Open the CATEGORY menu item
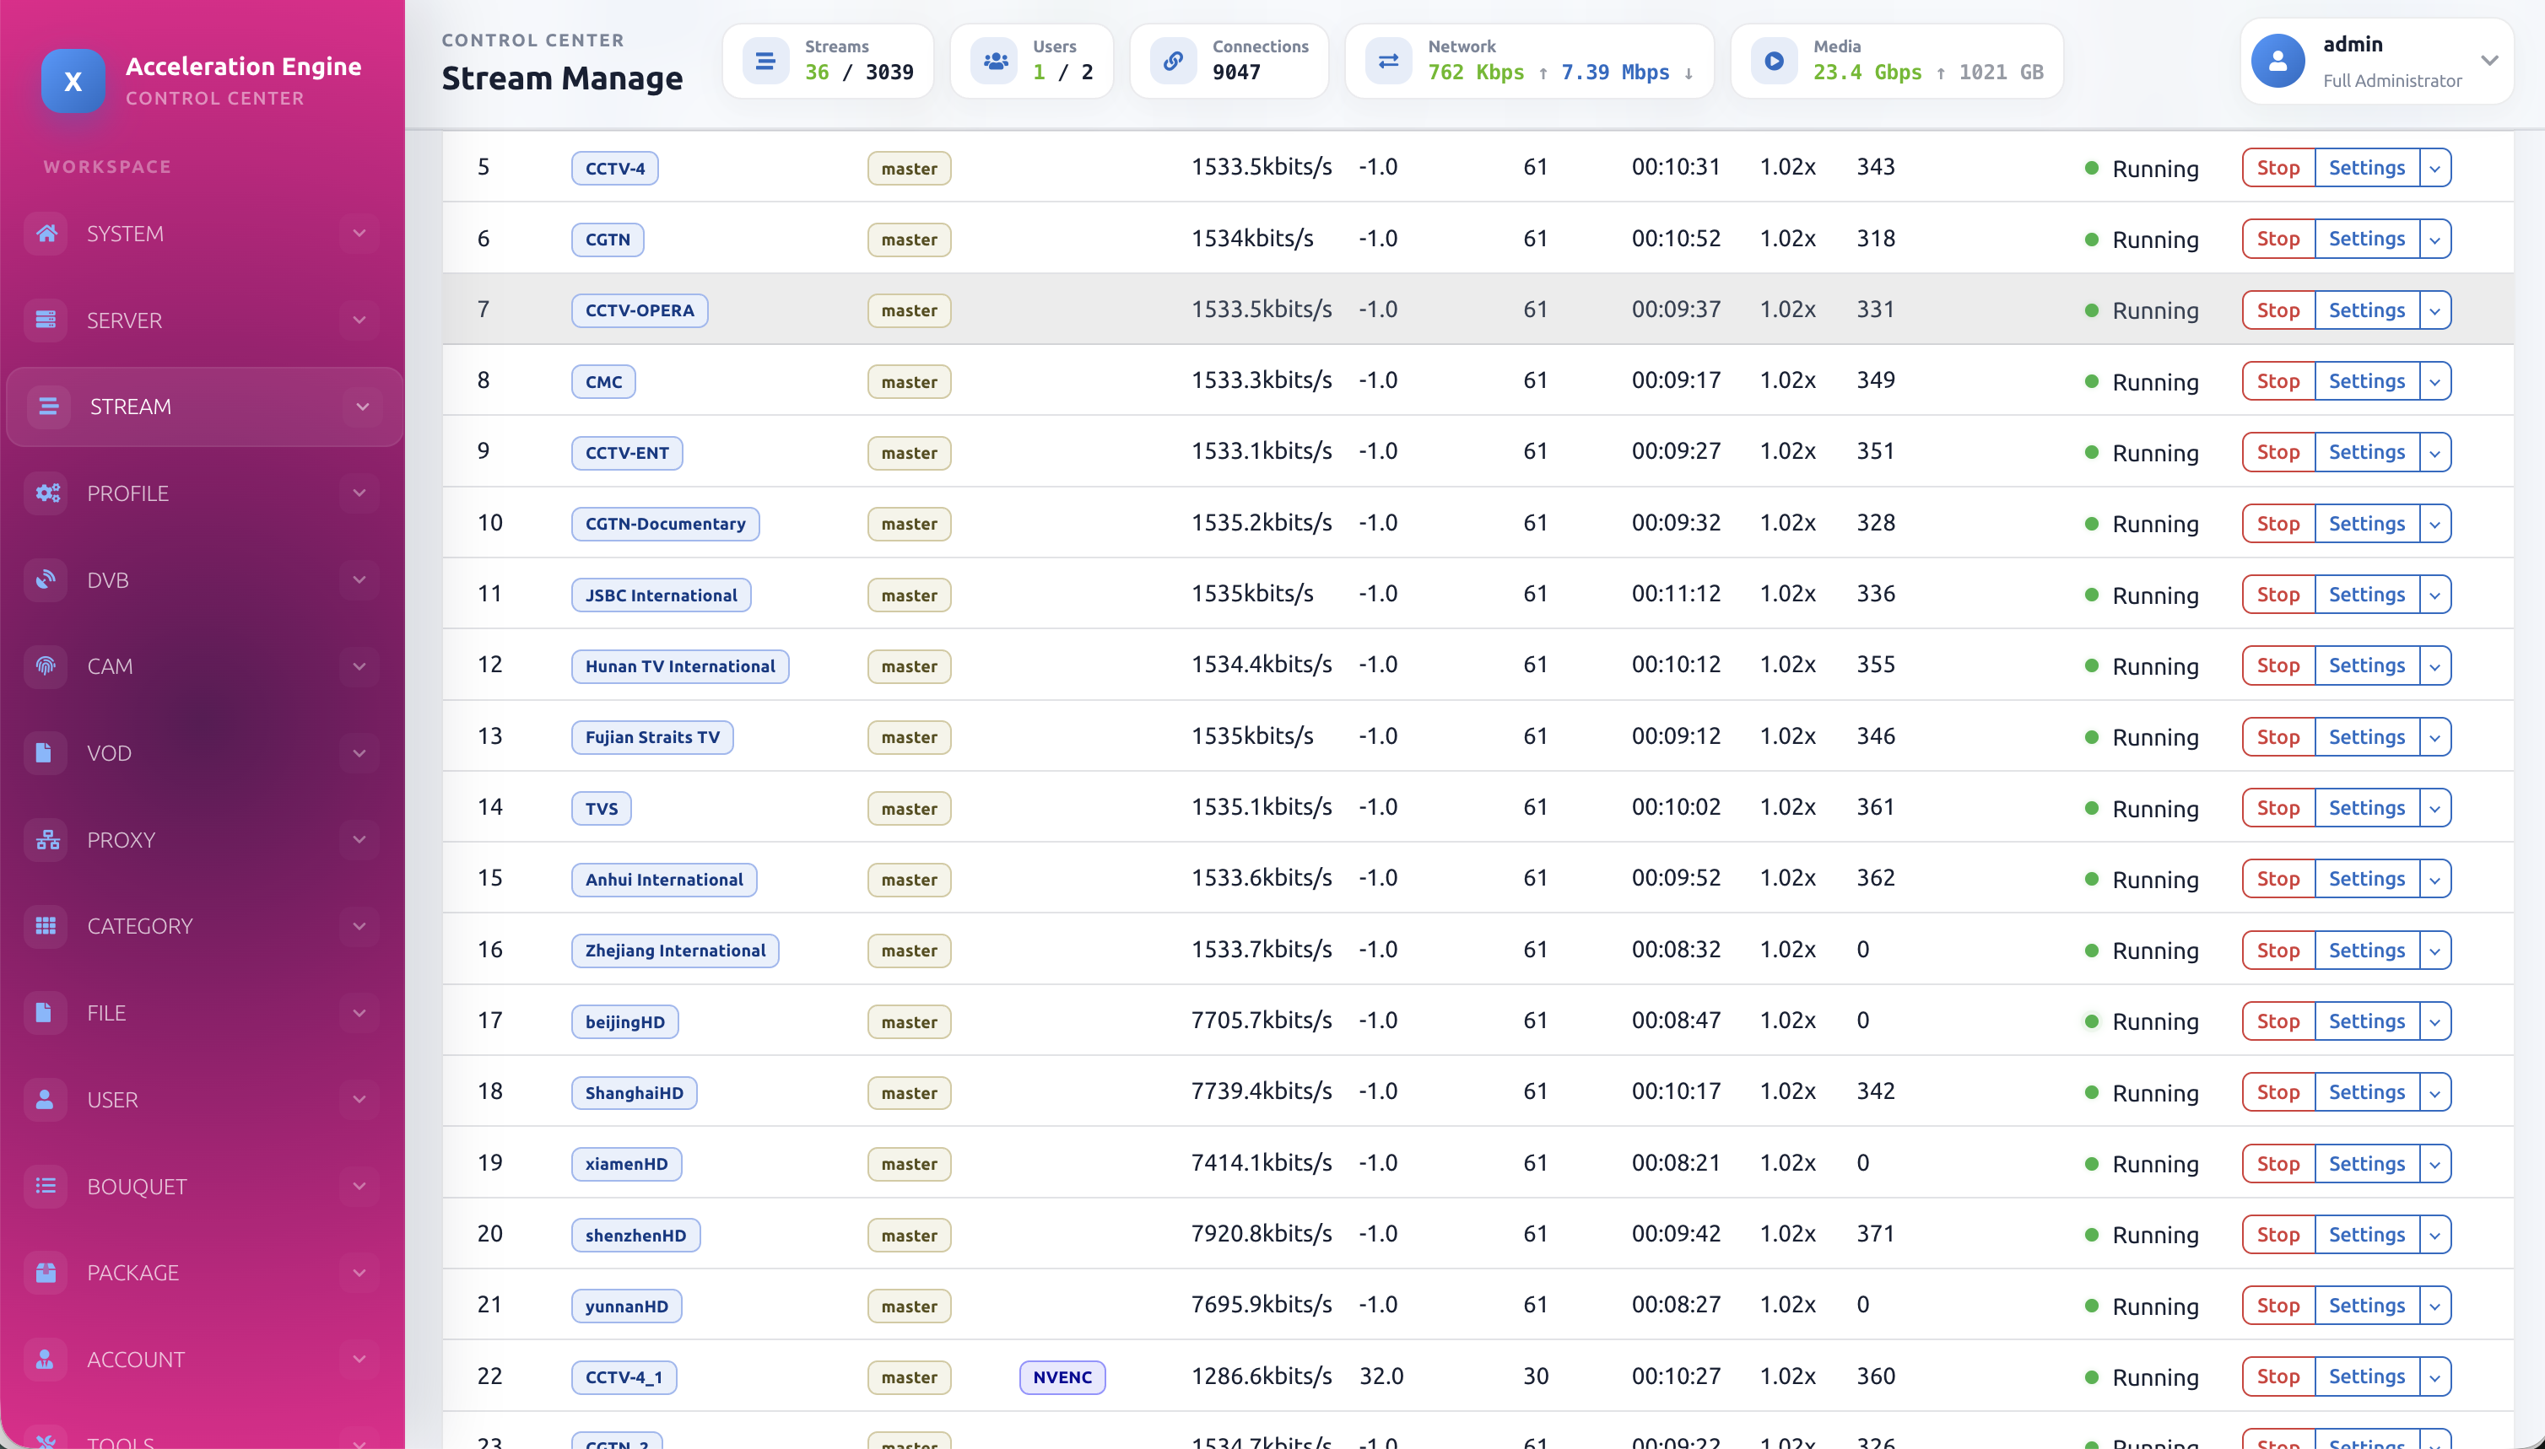 [204, 925]
